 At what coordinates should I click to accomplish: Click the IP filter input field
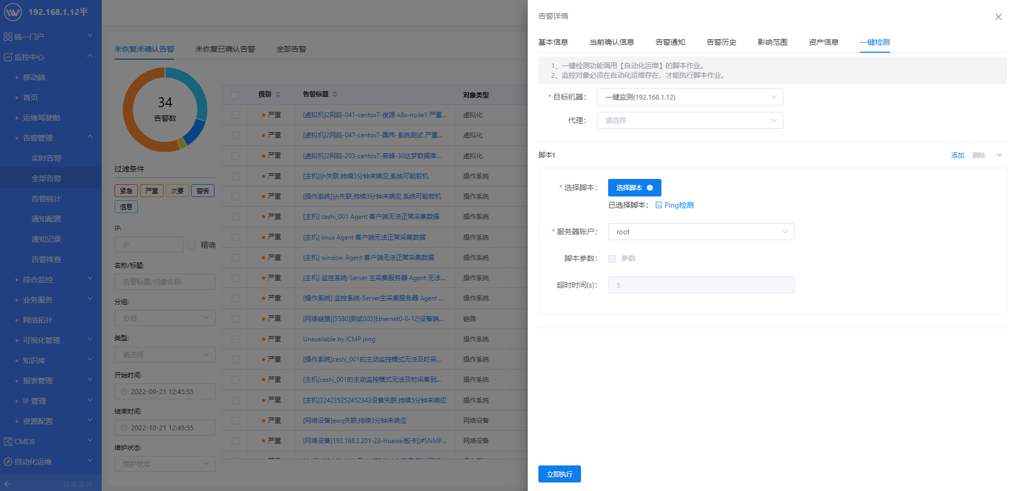coord(149,244)
